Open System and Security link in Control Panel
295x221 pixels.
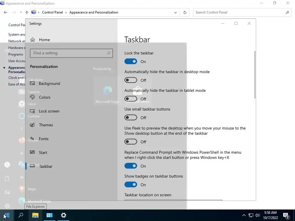pyautogui.click(x=17, y=35)
